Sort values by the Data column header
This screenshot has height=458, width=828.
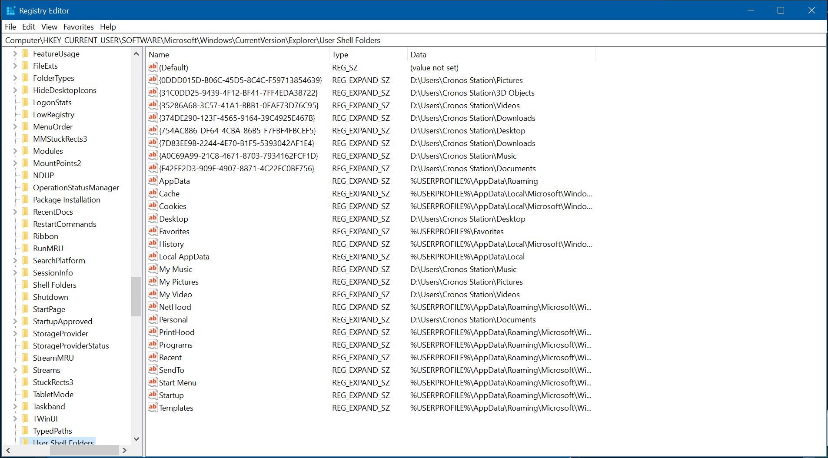tap(502, 55)
